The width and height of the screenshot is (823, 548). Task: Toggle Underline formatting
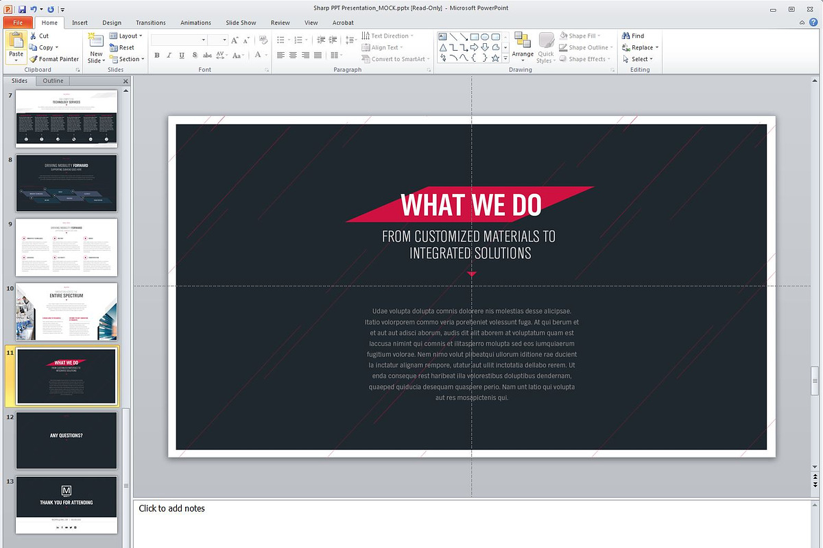[182, 55]
